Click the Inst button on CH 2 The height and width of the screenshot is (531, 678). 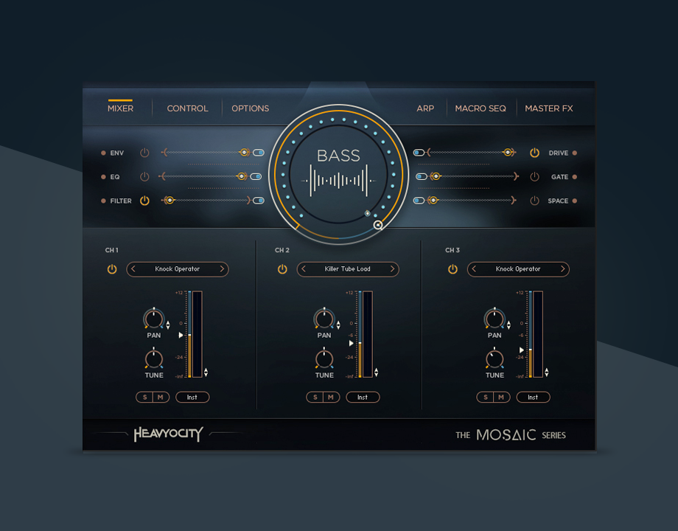tap(363, 398)
